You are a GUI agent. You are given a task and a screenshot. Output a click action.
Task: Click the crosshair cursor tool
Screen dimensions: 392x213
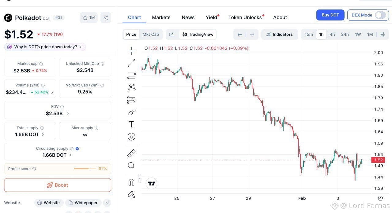(131, 51)
